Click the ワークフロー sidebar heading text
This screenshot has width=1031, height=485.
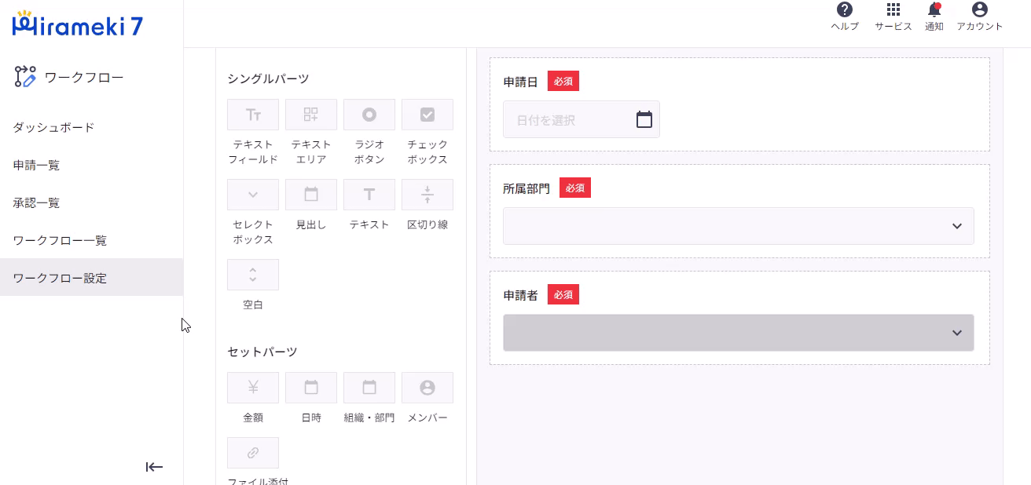click(x=84, y=77)
